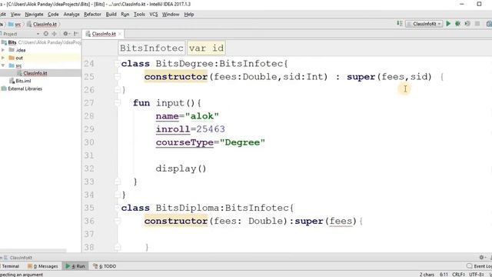Open the Build menu
Image resolution: width=492 pixels, height=277 pixels.
click(x=111, y=15)
